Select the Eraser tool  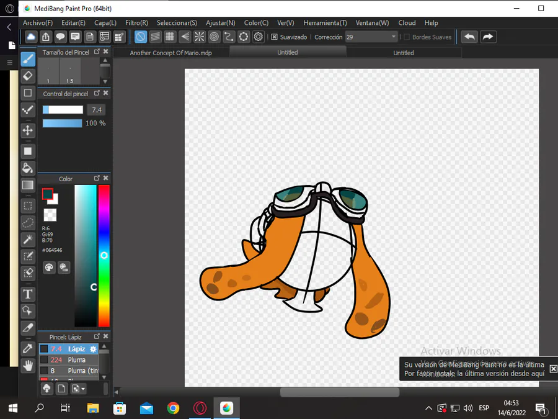click(28, 76)
